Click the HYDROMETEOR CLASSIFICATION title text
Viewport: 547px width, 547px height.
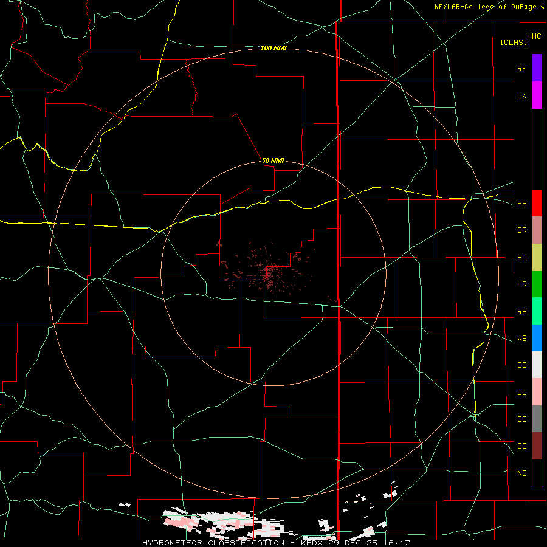coord(213,543)
